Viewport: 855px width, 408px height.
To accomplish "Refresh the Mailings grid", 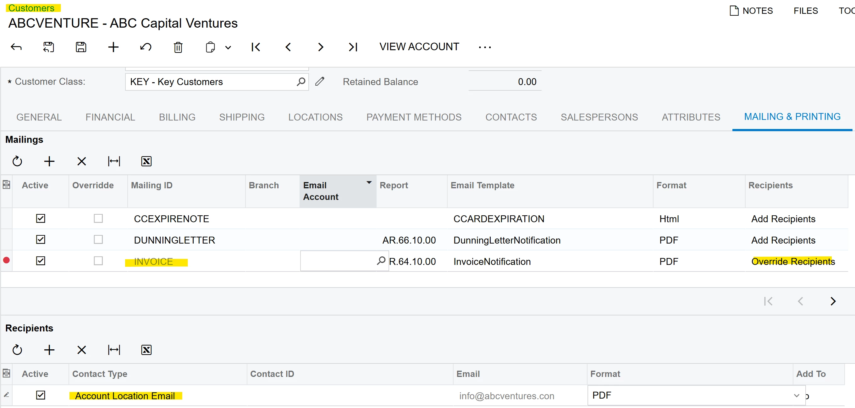I will pyautogui.click(x=17, y=161).
